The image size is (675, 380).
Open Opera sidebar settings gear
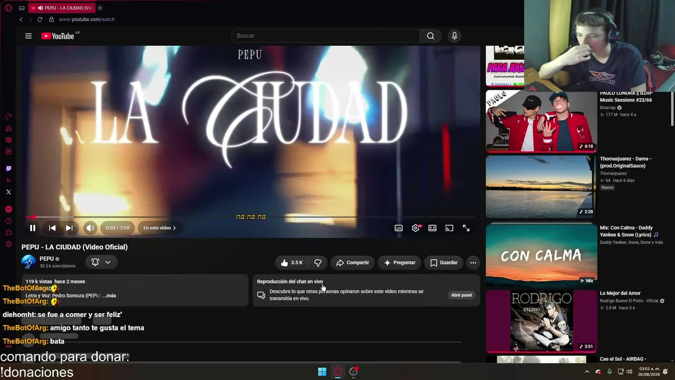click(8, 244)
